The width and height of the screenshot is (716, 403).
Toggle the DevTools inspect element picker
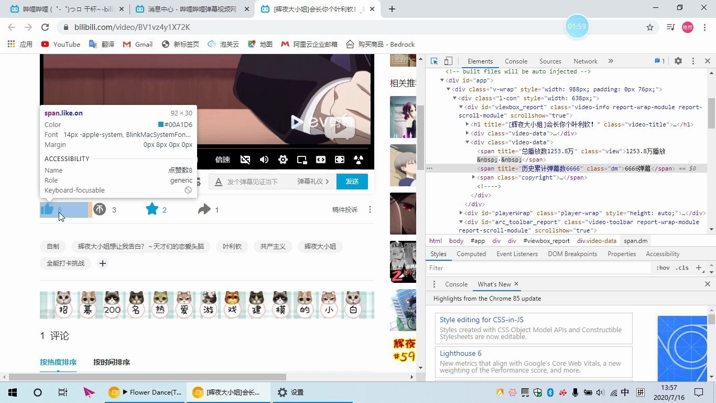(x=434, y=61)
